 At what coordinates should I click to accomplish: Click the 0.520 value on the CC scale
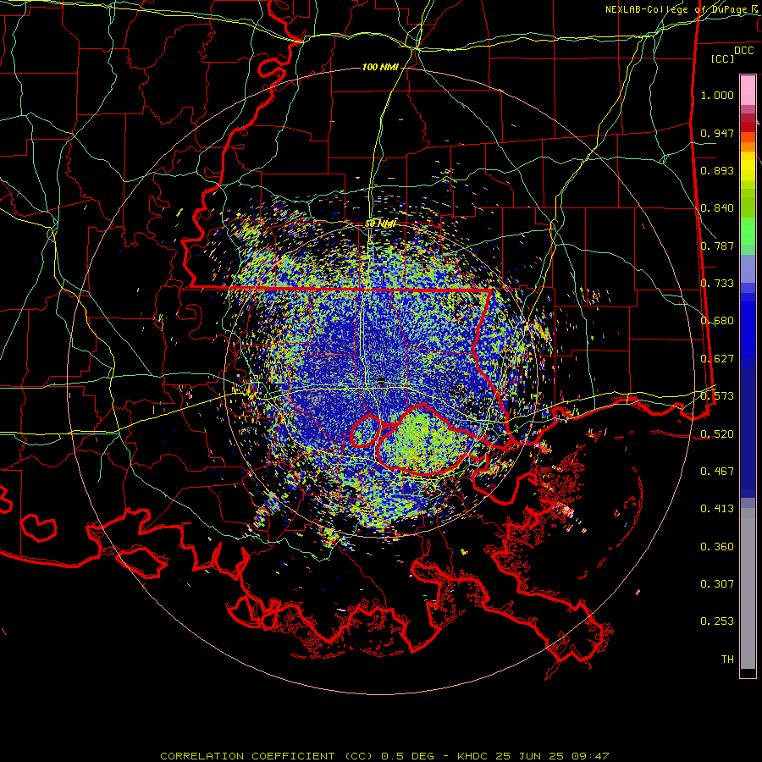pos(717,434)
